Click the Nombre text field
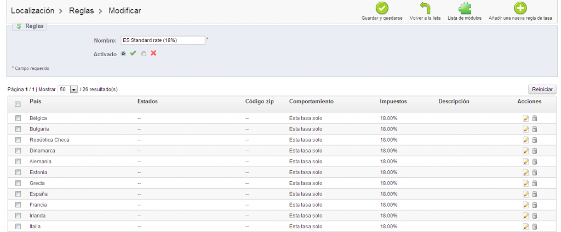The width and height of the screenshot is (561, 232). coord(163,40)
